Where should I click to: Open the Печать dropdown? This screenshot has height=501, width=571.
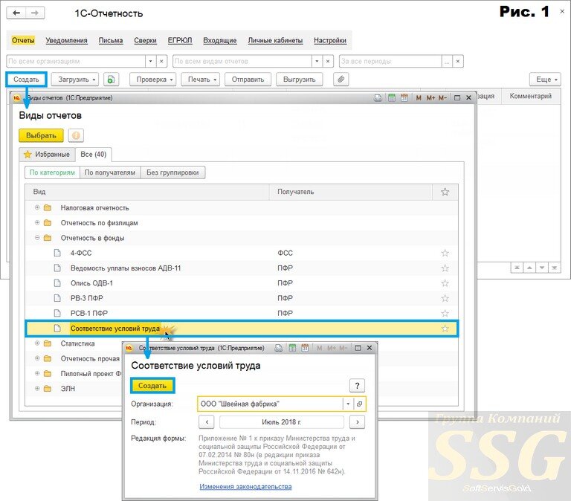(x=200, y=80)
